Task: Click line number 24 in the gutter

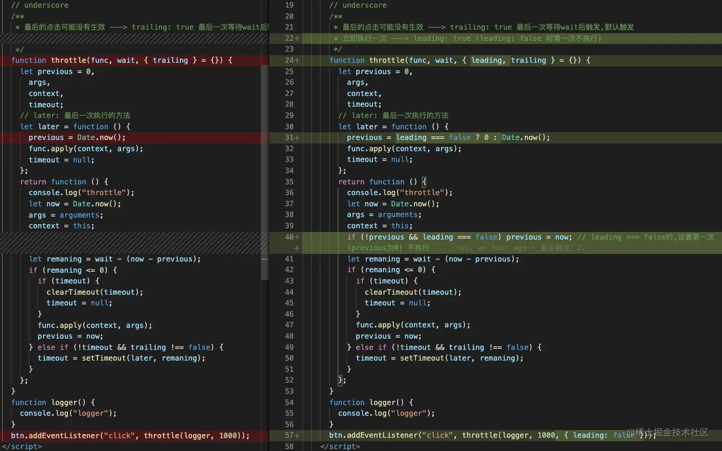Action: tap(289, 60)
